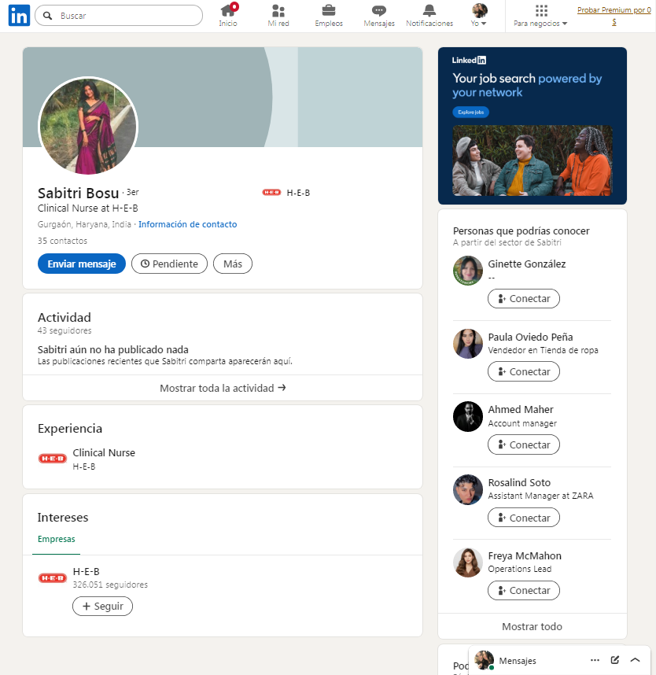Open Ahmed Maher's avatar
The width and height of the screenshot is (656, 675).
click(x=468, y=417)
